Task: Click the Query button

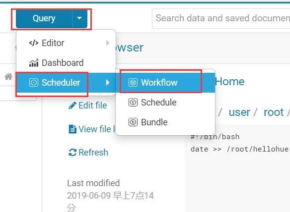Action: tap(44, 18)
